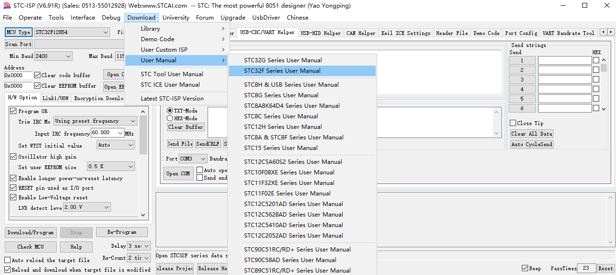Toggle Reload and download when target modified
The width and height of the screenshot is (616, 275).
point(7,270)
